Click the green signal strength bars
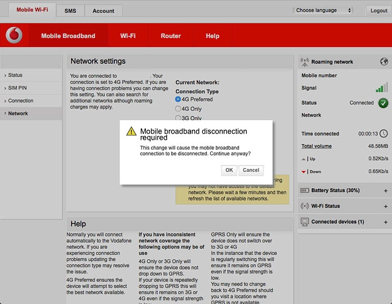392x304 pixels. pos(382,87)
